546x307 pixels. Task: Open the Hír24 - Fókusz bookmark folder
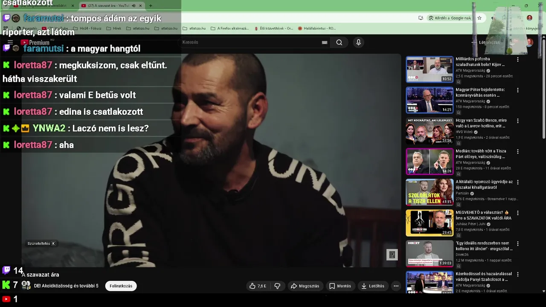pos(87,29)
